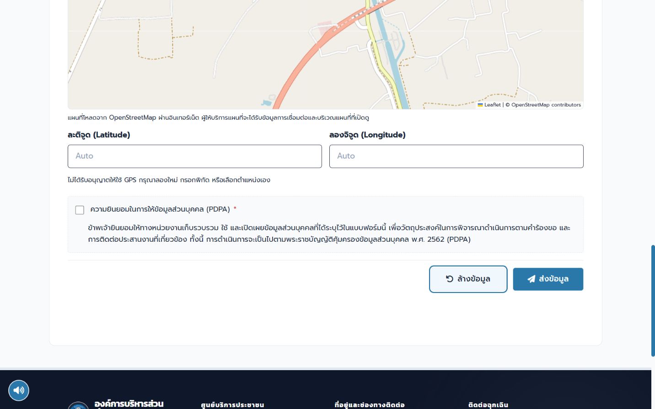
Task: Click the PDPA consent label text
Action: coord(160,209)
